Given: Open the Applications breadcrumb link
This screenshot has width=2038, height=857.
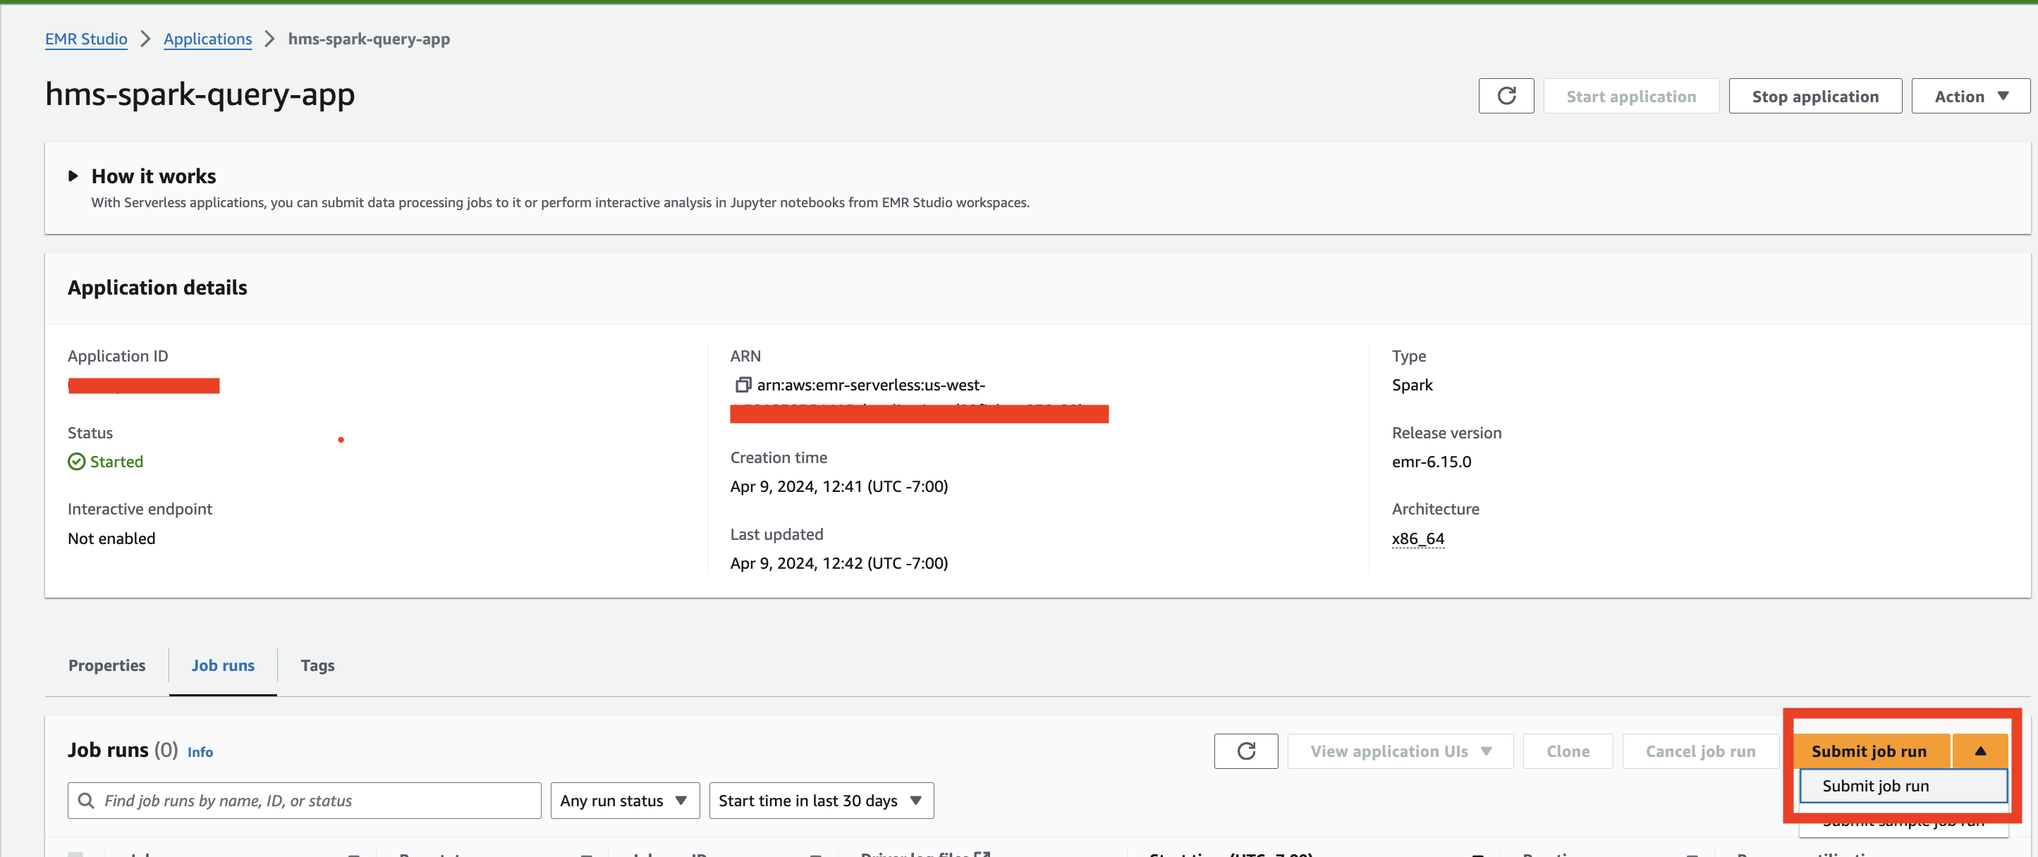Looking at the screenshot, I should tap(207, 39).
